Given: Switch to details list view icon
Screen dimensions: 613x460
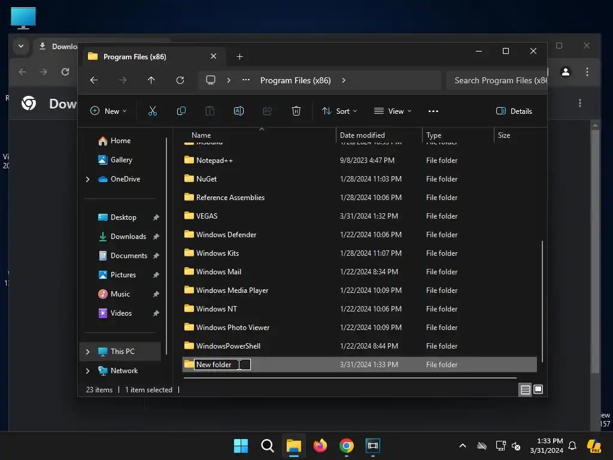Looking at the screenshot, I should 525,389.
